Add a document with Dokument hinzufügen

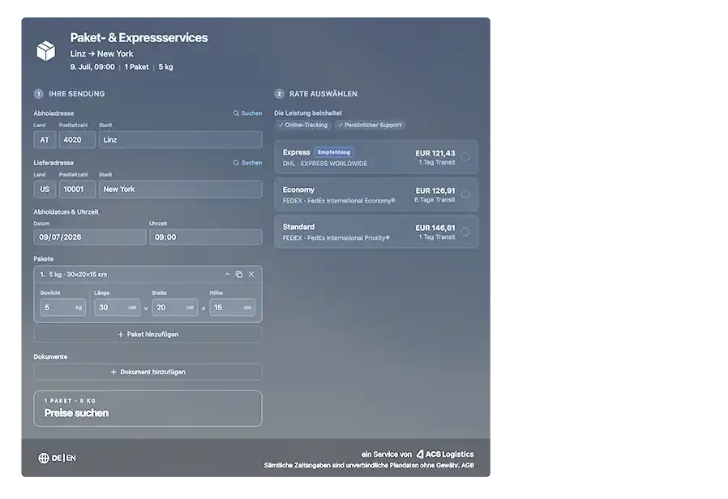pos(148,372)
